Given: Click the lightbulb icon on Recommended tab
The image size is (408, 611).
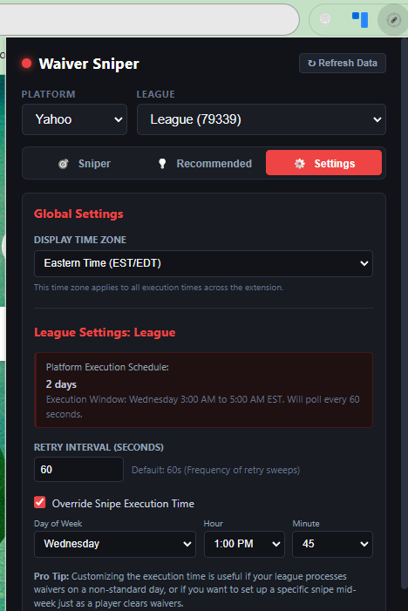Looking at the screenshot, I should pyautogui.click(x=162, y=164).
